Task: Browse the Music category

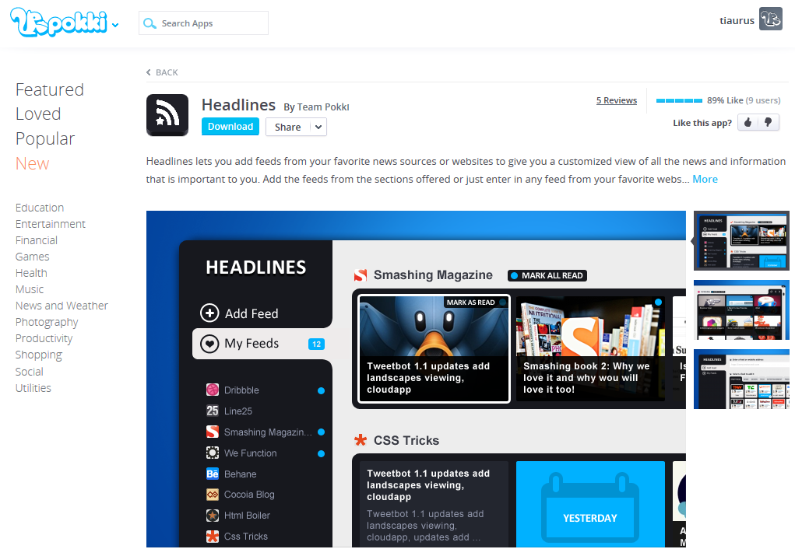Action: (x=30, y=289)
